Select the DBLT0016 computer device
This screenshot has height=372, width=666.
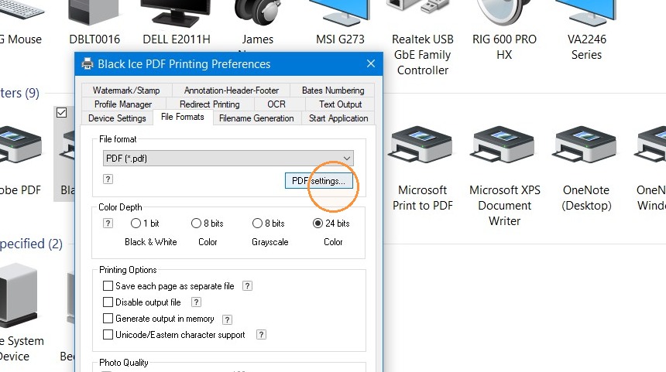94,12
